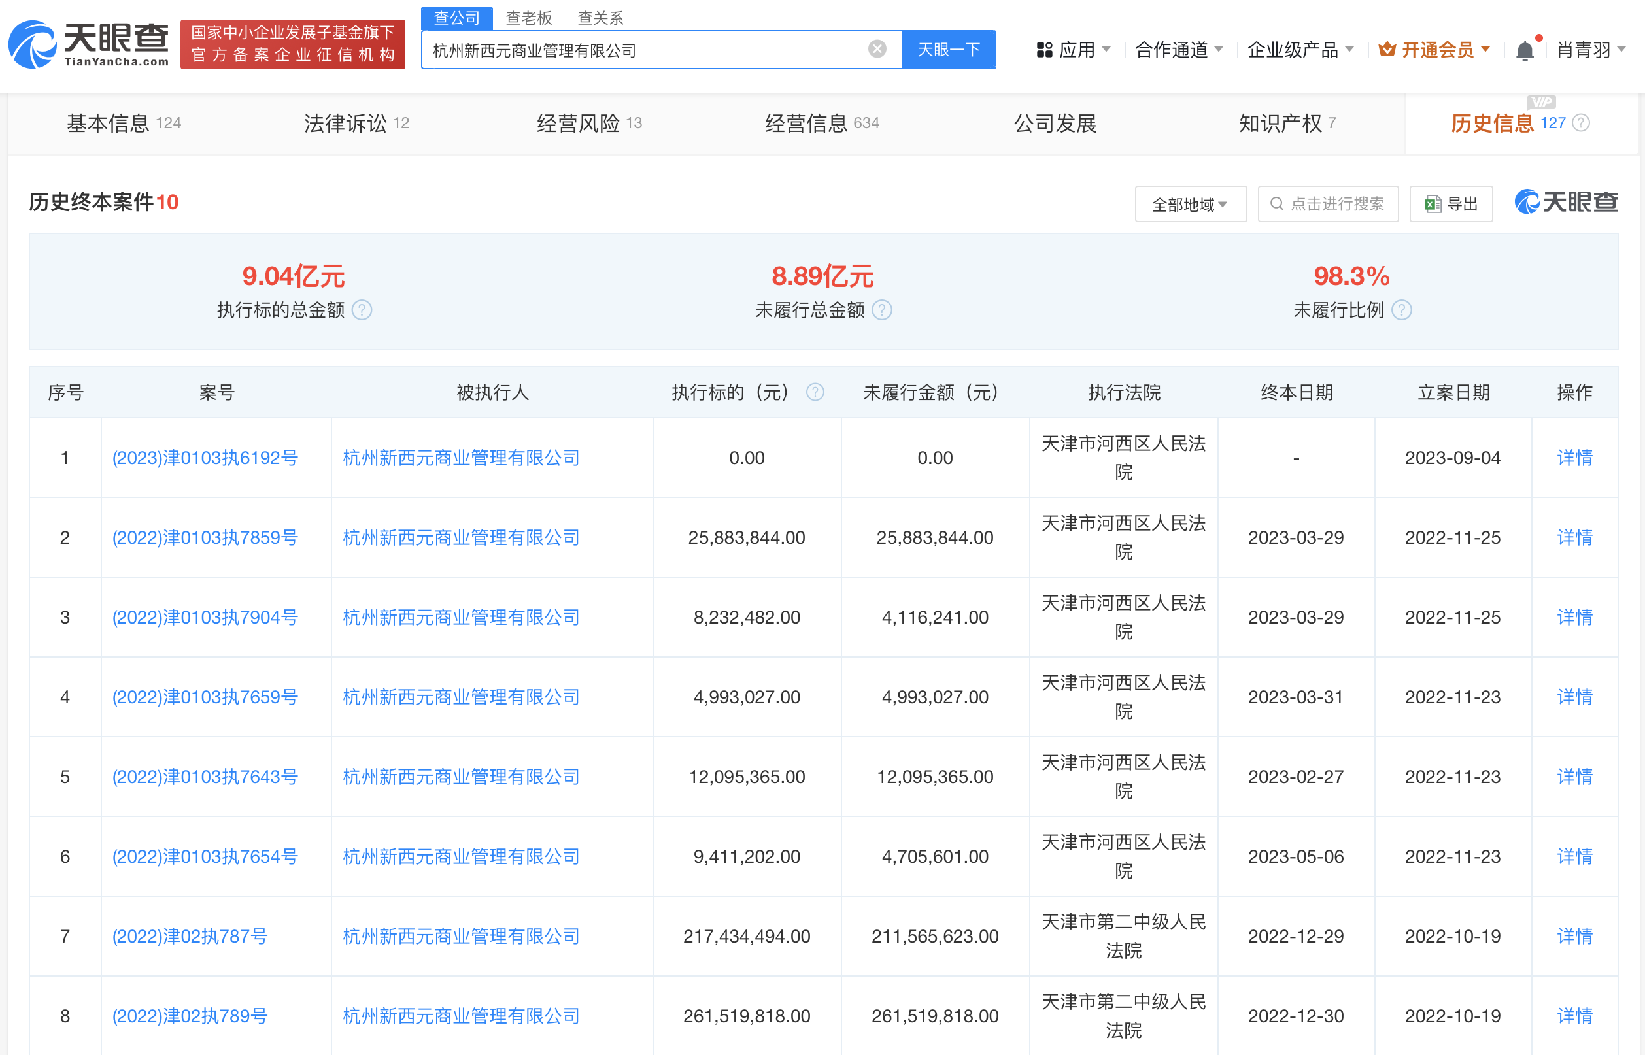Click amount 217,434,494.00 cell
The width and height of the screenshot is (1645, 1055).
(747, 936)
